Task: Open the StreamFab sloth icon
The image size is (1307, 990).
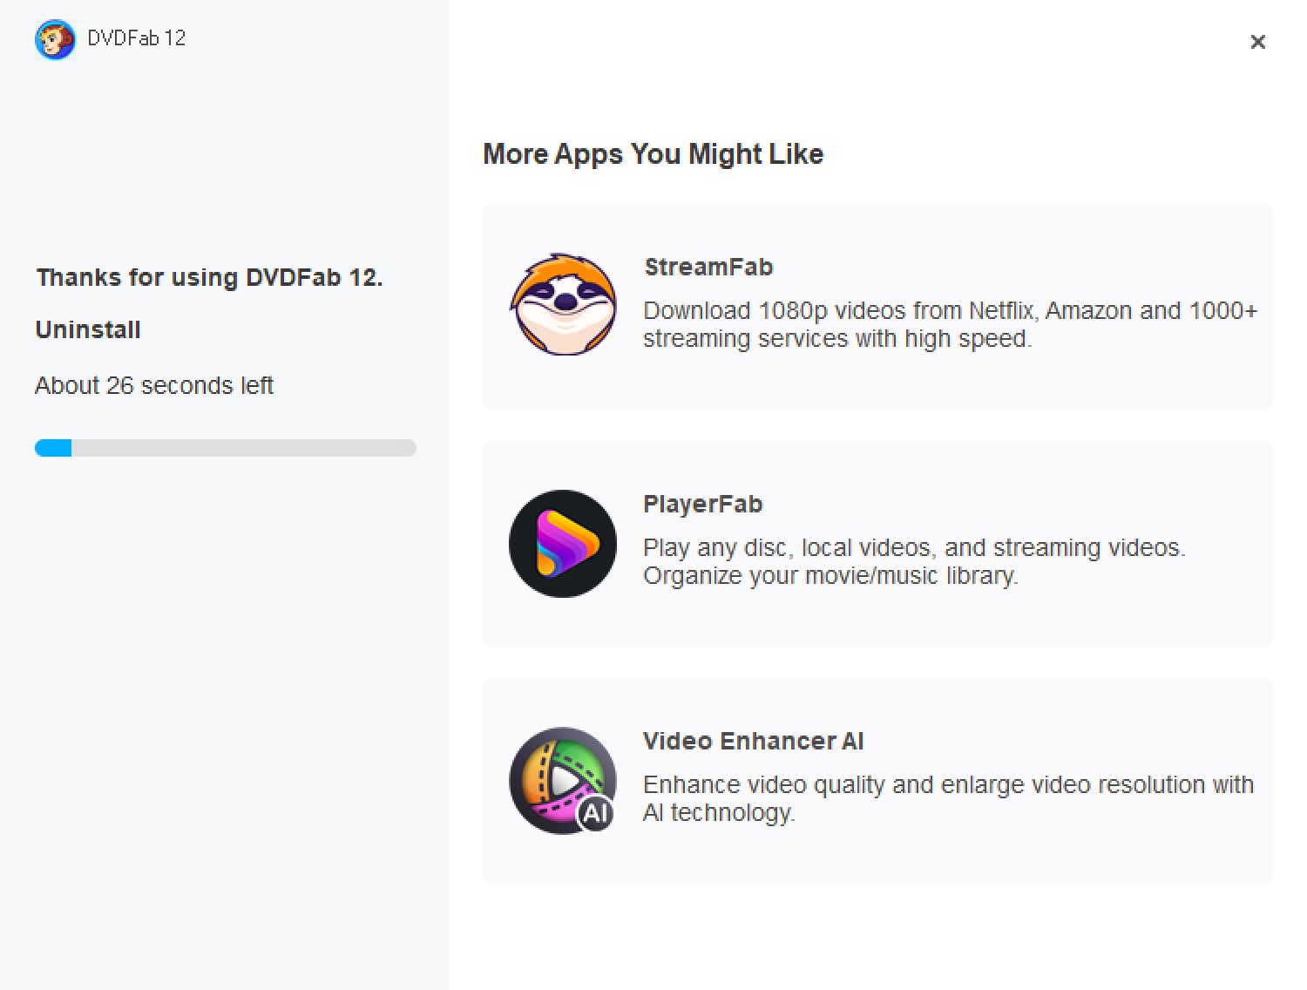Action: [x=563, y=305]
